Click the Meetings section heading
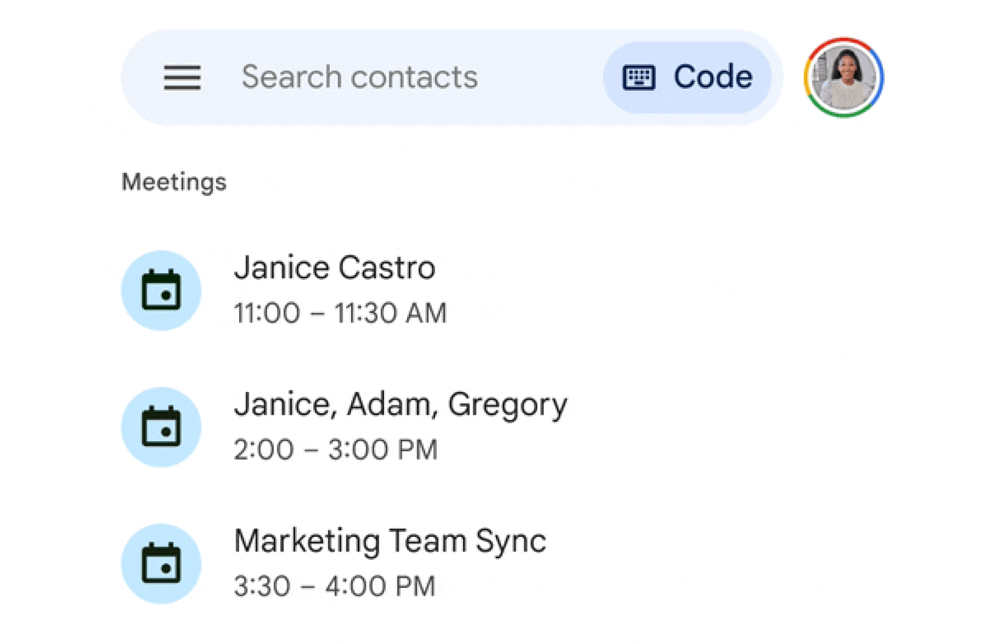The image size is (1004, 644). coord(174,182)
